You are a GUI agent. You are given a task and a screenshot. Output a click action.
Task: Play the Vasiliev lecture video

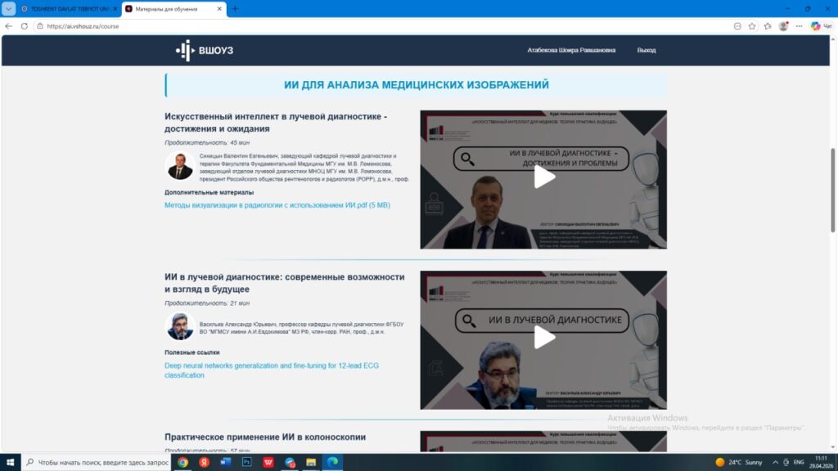tap(544, 338)
